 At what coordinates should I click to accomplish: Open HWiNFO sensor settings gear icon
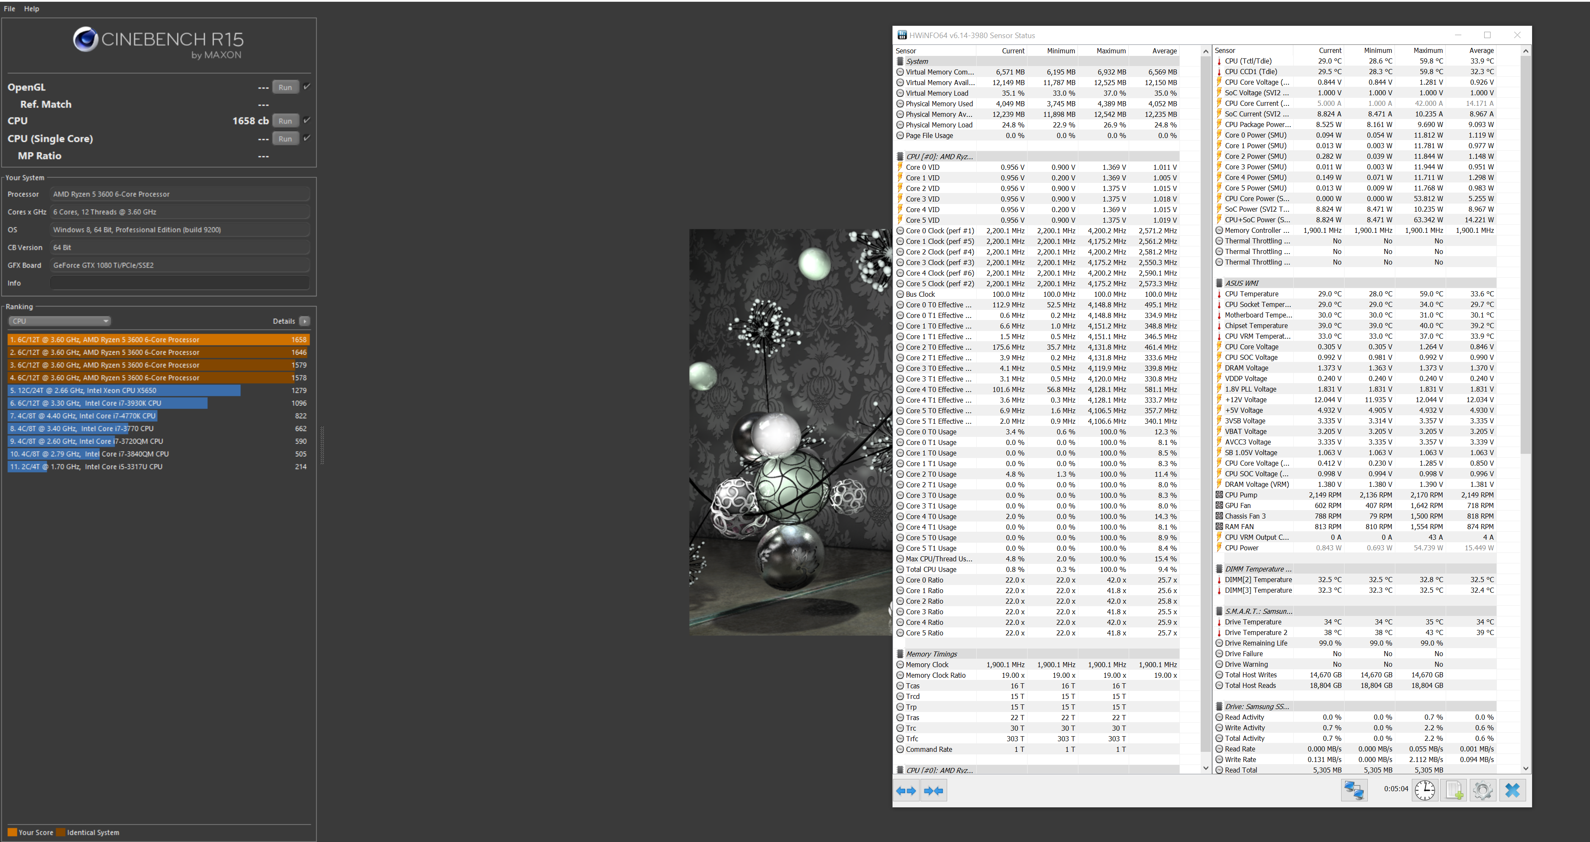pyautogui.click(x=1483, y=790)
